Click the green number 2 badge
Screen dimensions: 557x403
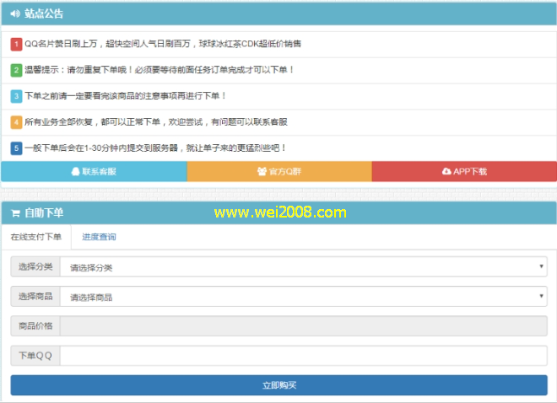[17, 70]
